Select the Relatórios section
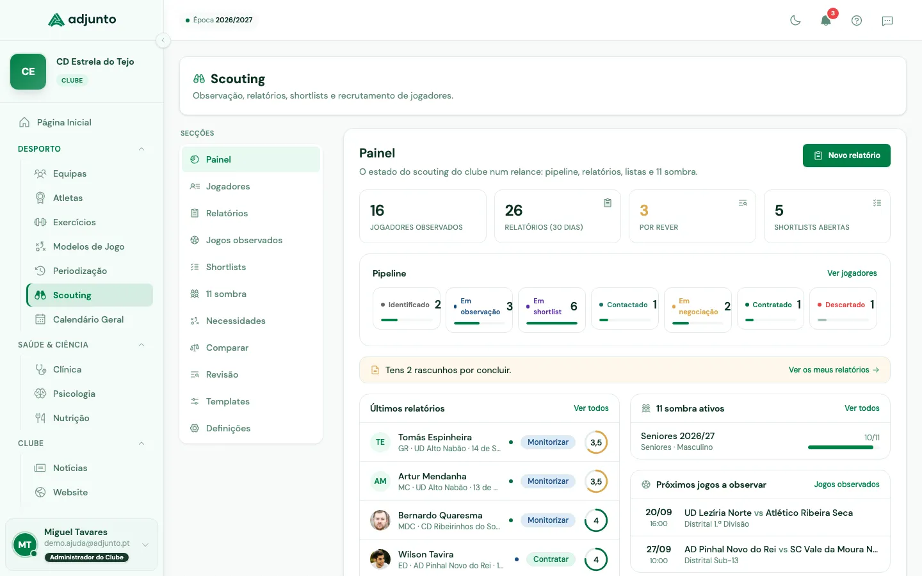The width and height of the screenshot is (922, 576). (x=251, y=213)
